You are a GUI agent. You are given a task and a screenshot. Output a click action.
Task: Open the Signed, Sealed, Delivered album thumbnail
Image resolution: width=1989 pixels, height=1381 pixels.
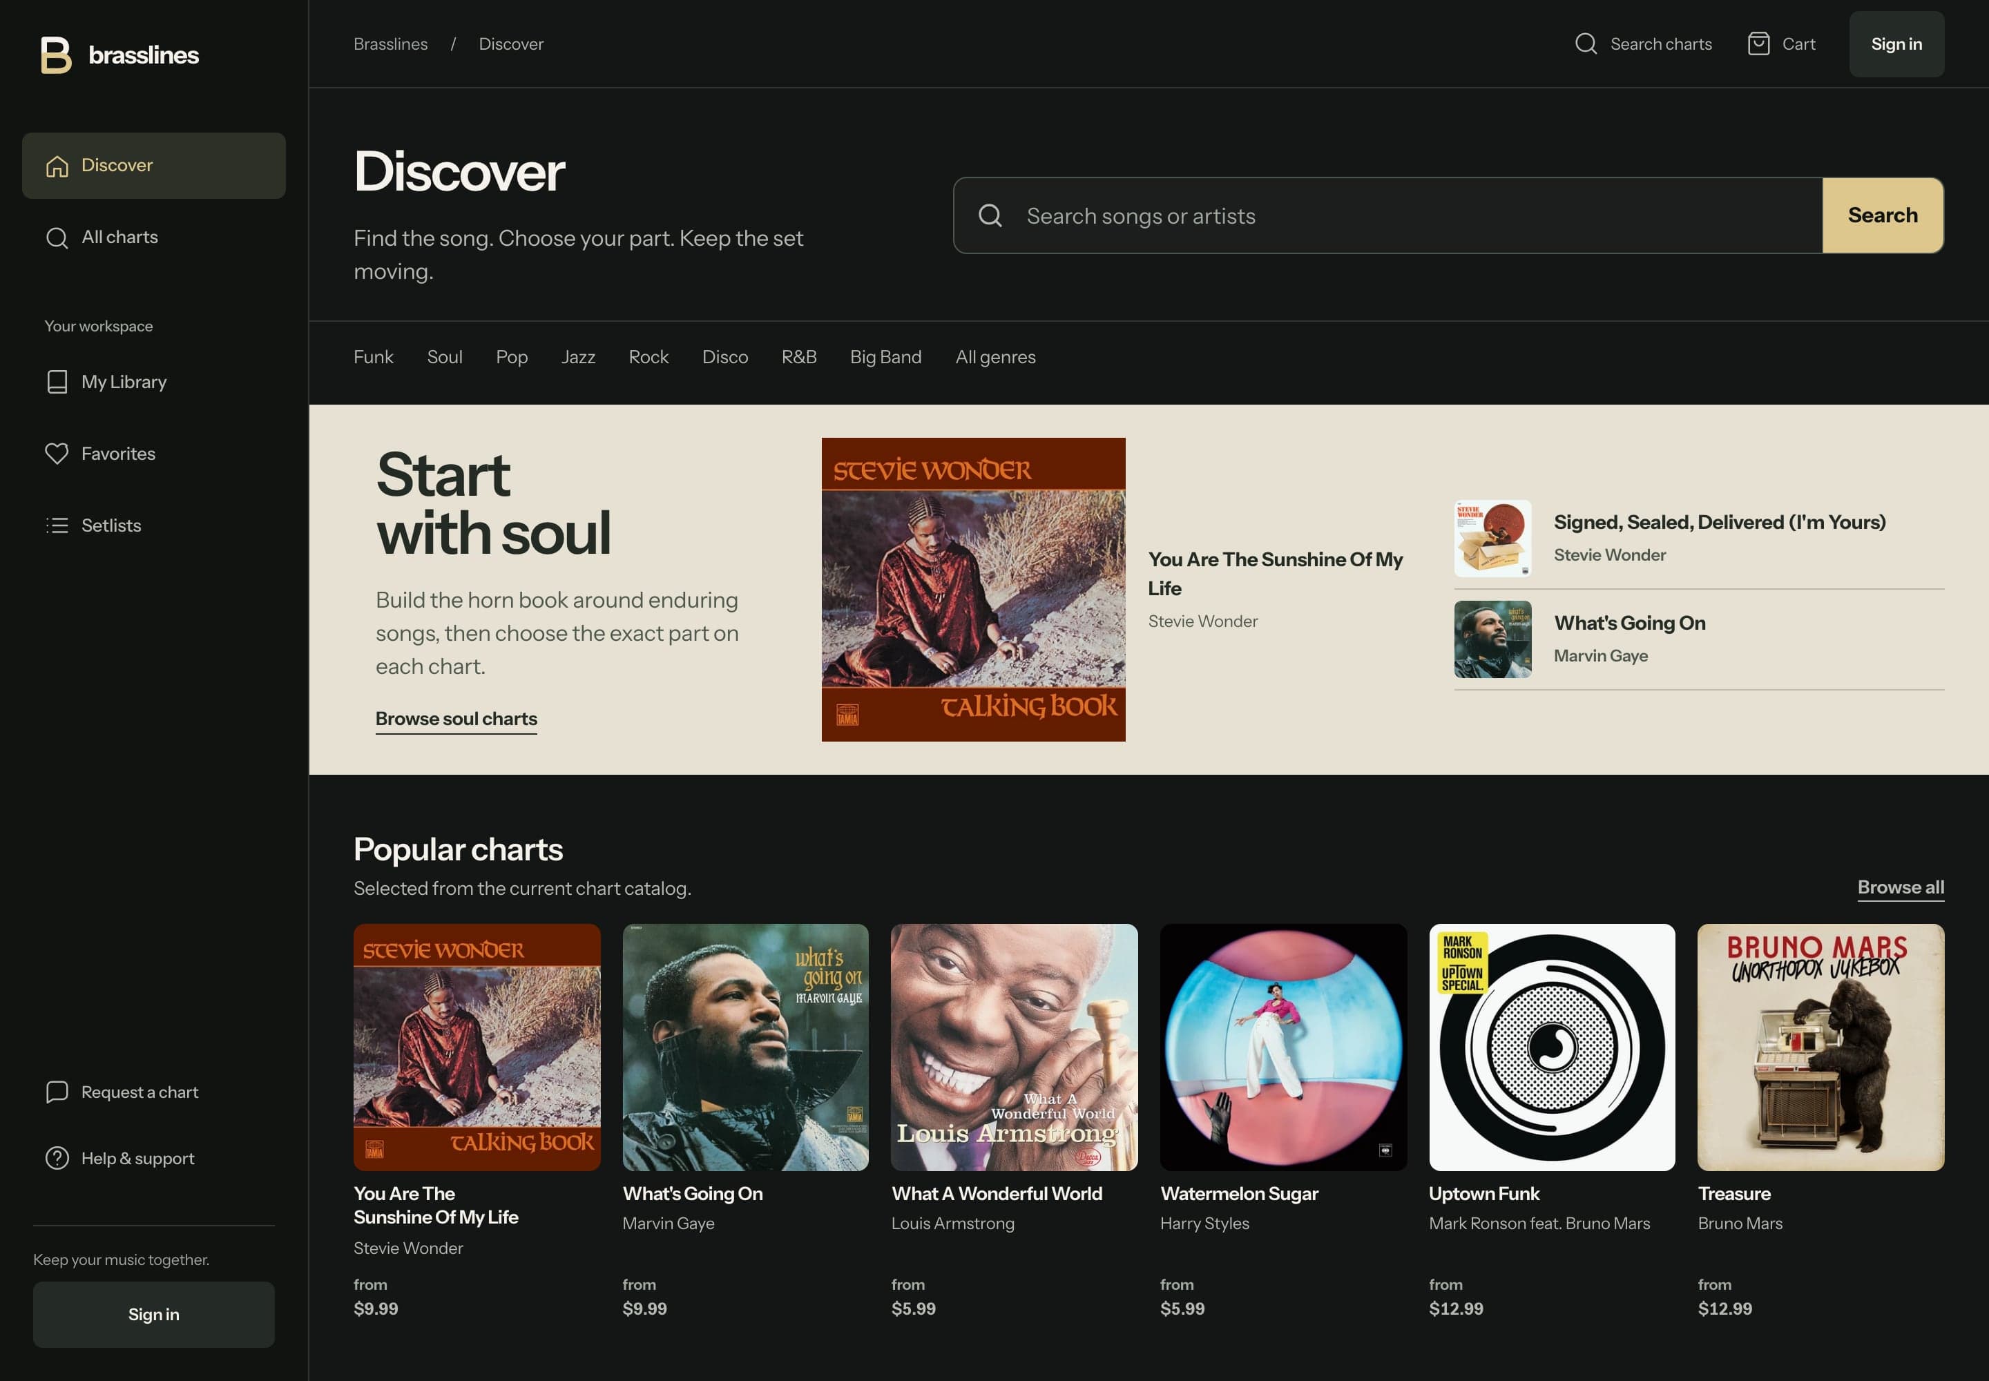1492,538
